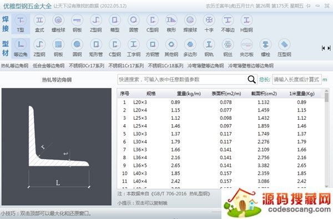Open the 不锈钢1Cr18系列 tab
333x219 pixels.
pyautogui.click(x=165, y=66)
